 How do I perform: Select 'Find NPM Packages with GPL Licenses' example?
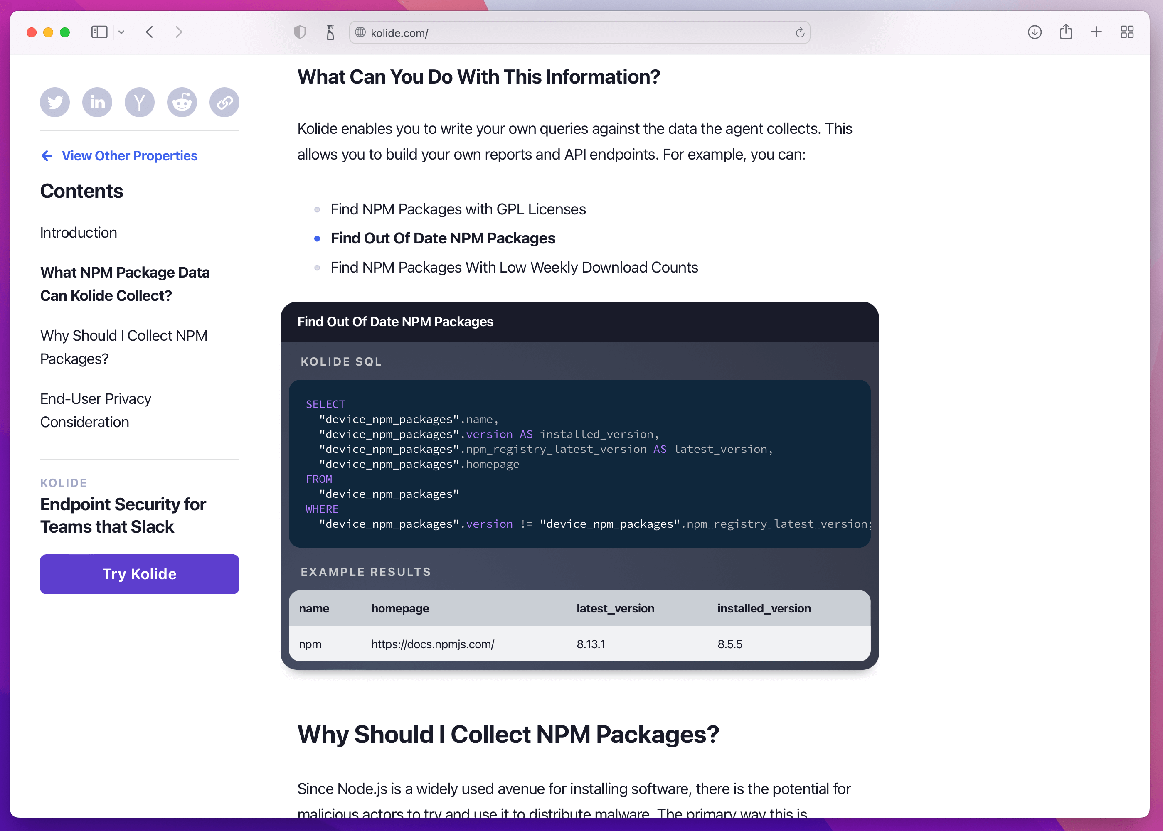tap(458, 209)
